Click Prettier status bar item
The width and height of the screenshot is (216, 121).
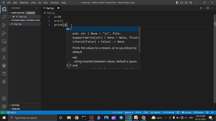click(198, 113)
